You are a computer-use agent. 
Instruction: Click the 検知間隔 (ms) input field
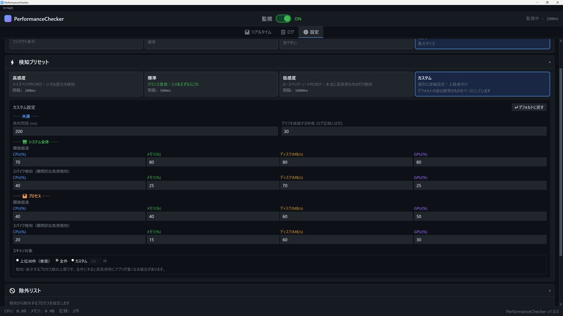[x=145, y=132]
